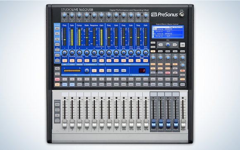
Task: Click the Meters Output button
Action: [57, 110]
